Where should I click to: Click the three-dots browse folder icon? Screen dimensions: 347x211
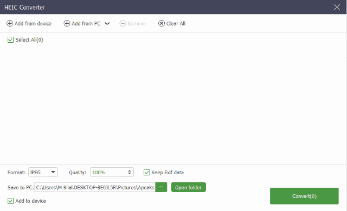coord(161,187)
